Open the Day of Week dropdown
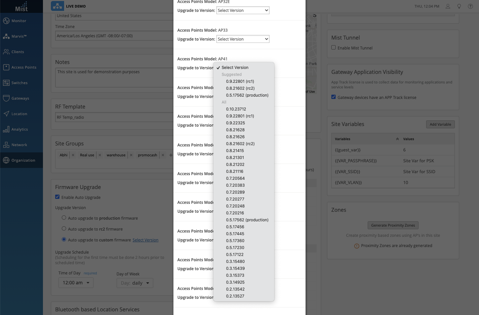 (135, 283)
